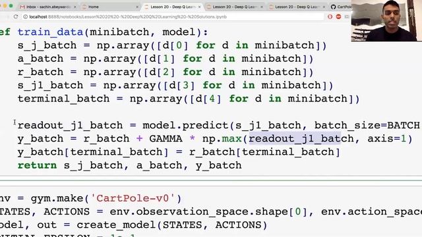The height and width of the screenshot is (237, 422).
Task: Click the y_batch[terminal_batch] assignment line
Action: click(x=179, y=152)
